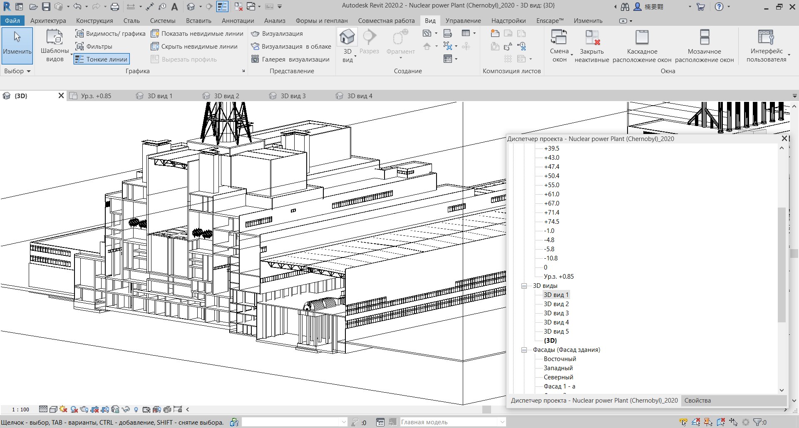Click Закрыть неактивные windows icon
Viewport: 799px width, 428px height.
[592, 37]
